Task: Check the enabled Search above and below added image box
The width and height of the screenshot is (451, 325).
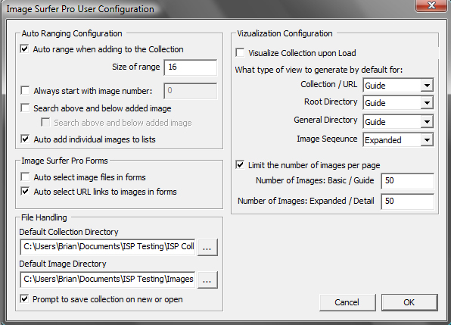Action: tap(25, 108)
